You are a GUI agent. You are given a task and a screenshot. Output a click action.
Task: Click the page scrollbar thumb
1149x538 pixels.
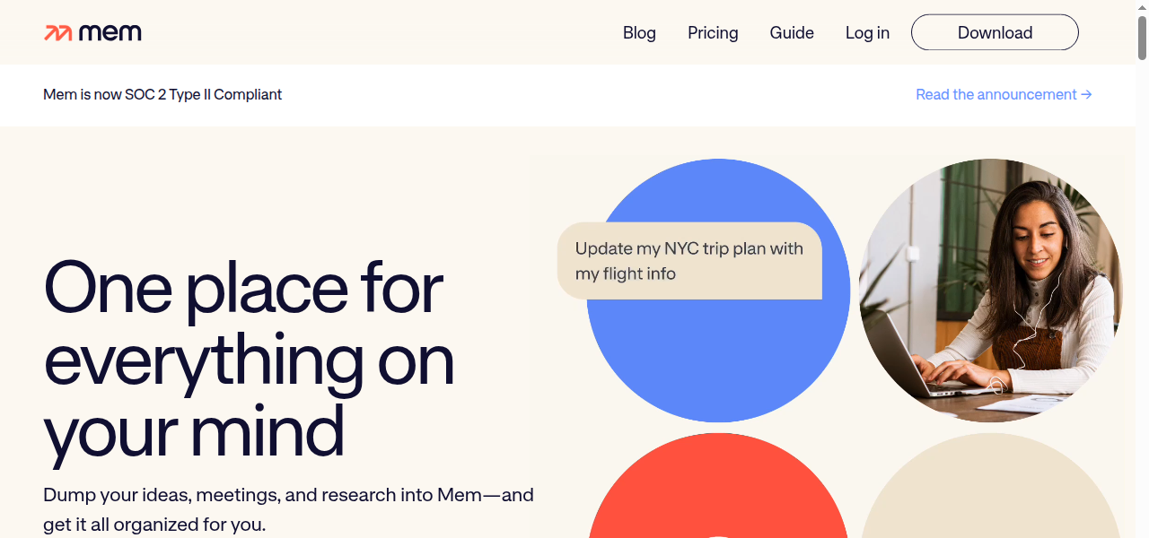(1142, 38)
